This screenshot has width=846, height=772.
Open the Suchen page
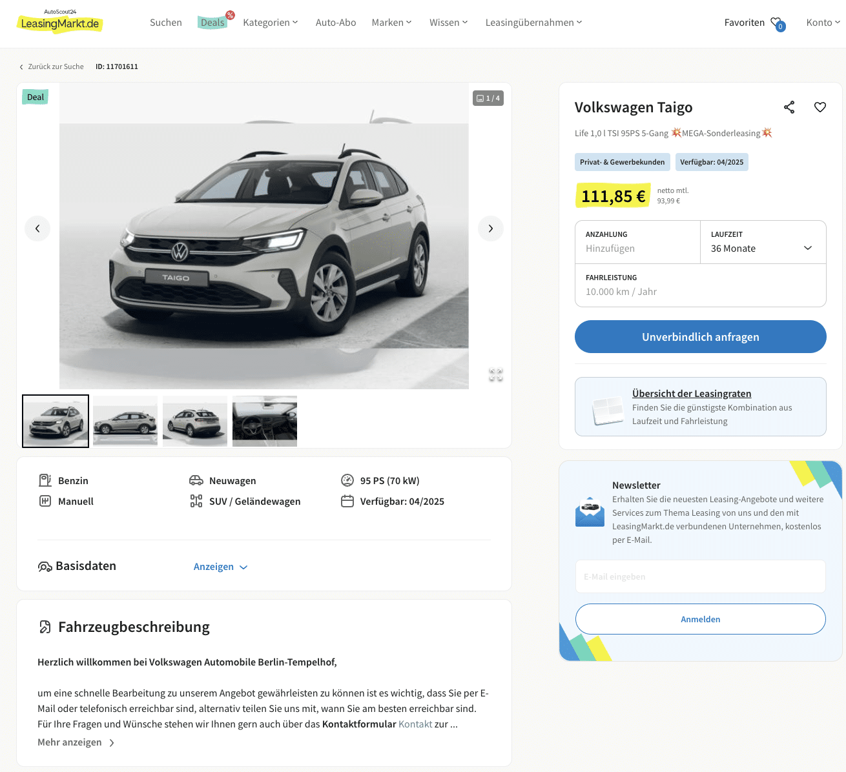(166, 23)
